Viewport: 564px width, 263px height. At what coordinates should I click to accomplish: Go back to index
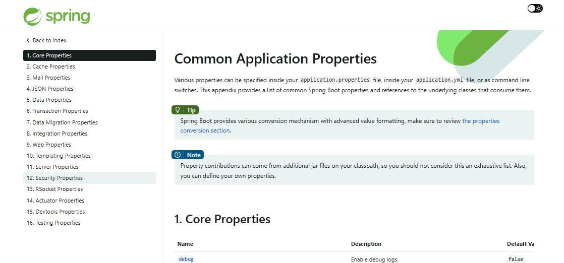46,40
